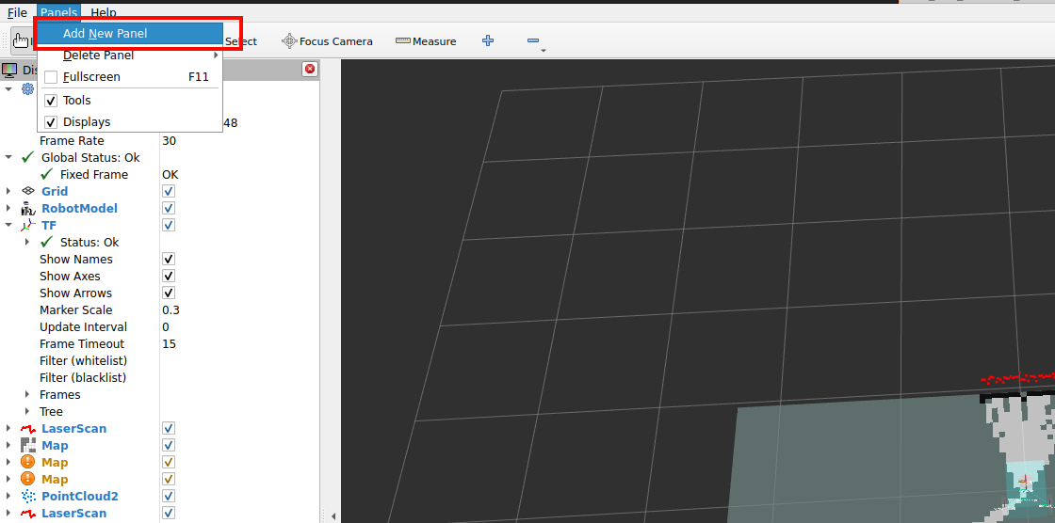Image resolution: width=1055 pixels, height=523 pixels.
Task: Click the PointCloud2 display icon
Action: [27, 497]
